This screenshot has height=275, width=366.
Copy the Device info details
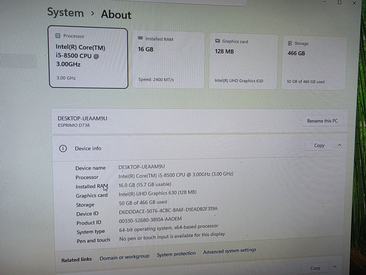pos(319,146)
